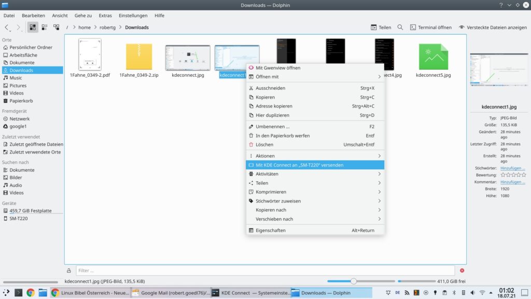Expand the Teilen submenu in context menu
531x299 pixels.
click(x=315, y=183)
